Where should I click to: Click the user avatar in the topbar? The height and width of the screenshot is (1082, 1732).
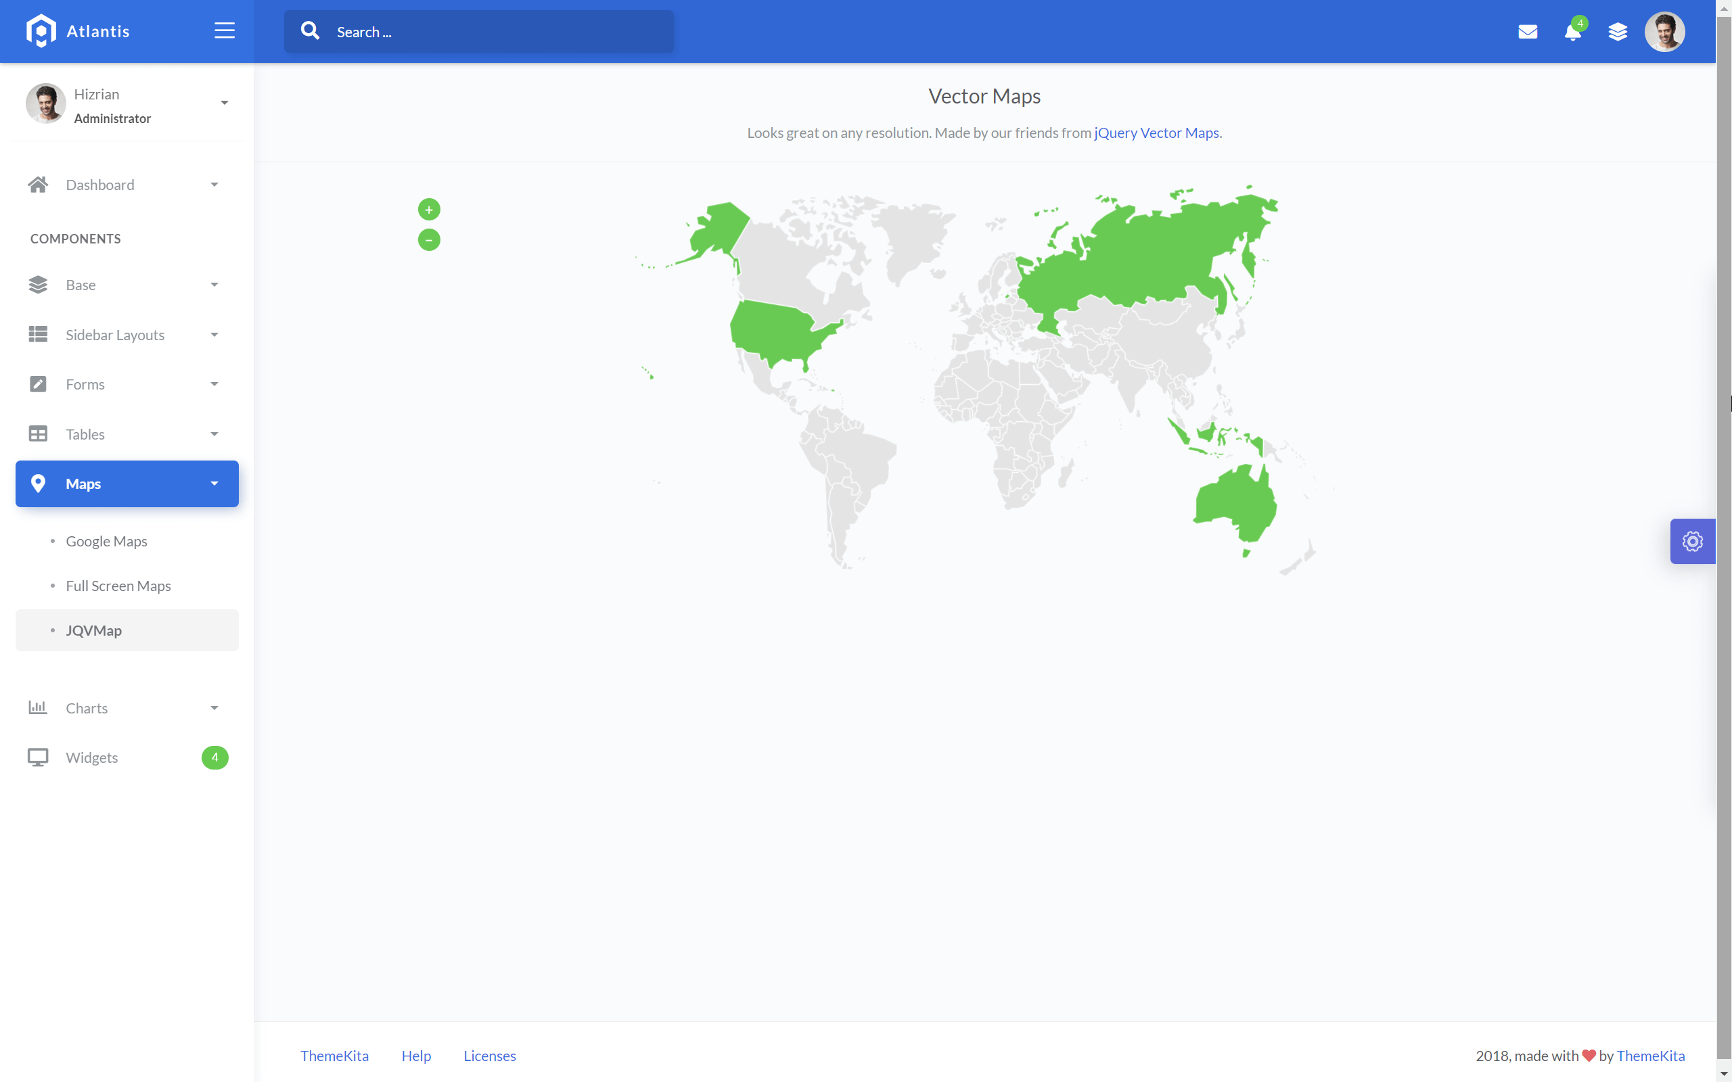tap(1666, 32)
